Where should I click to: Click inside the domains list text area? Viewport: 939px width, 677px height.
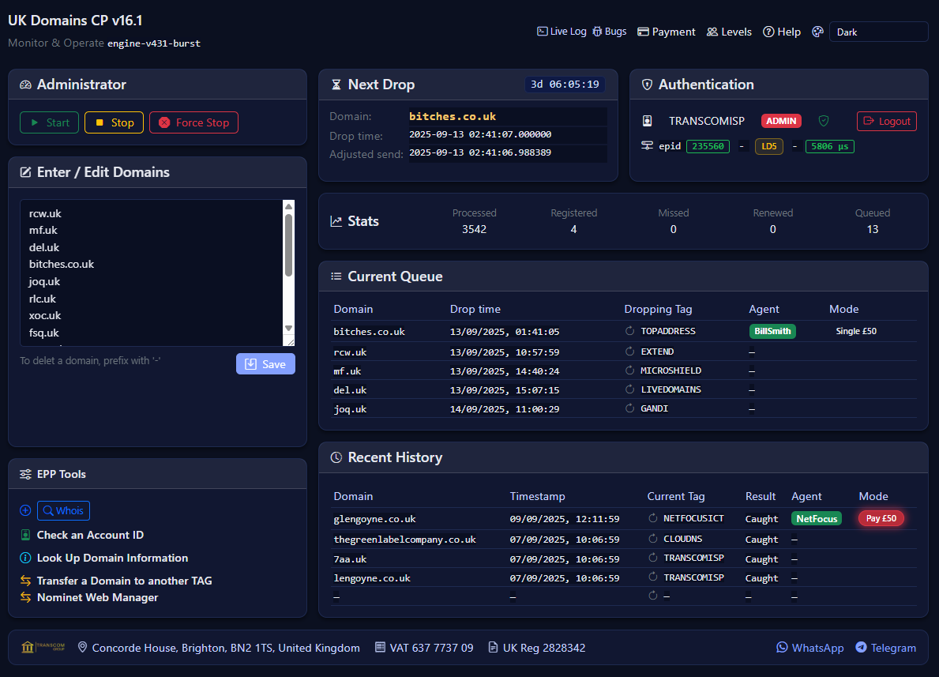click(x=150, y=273)
